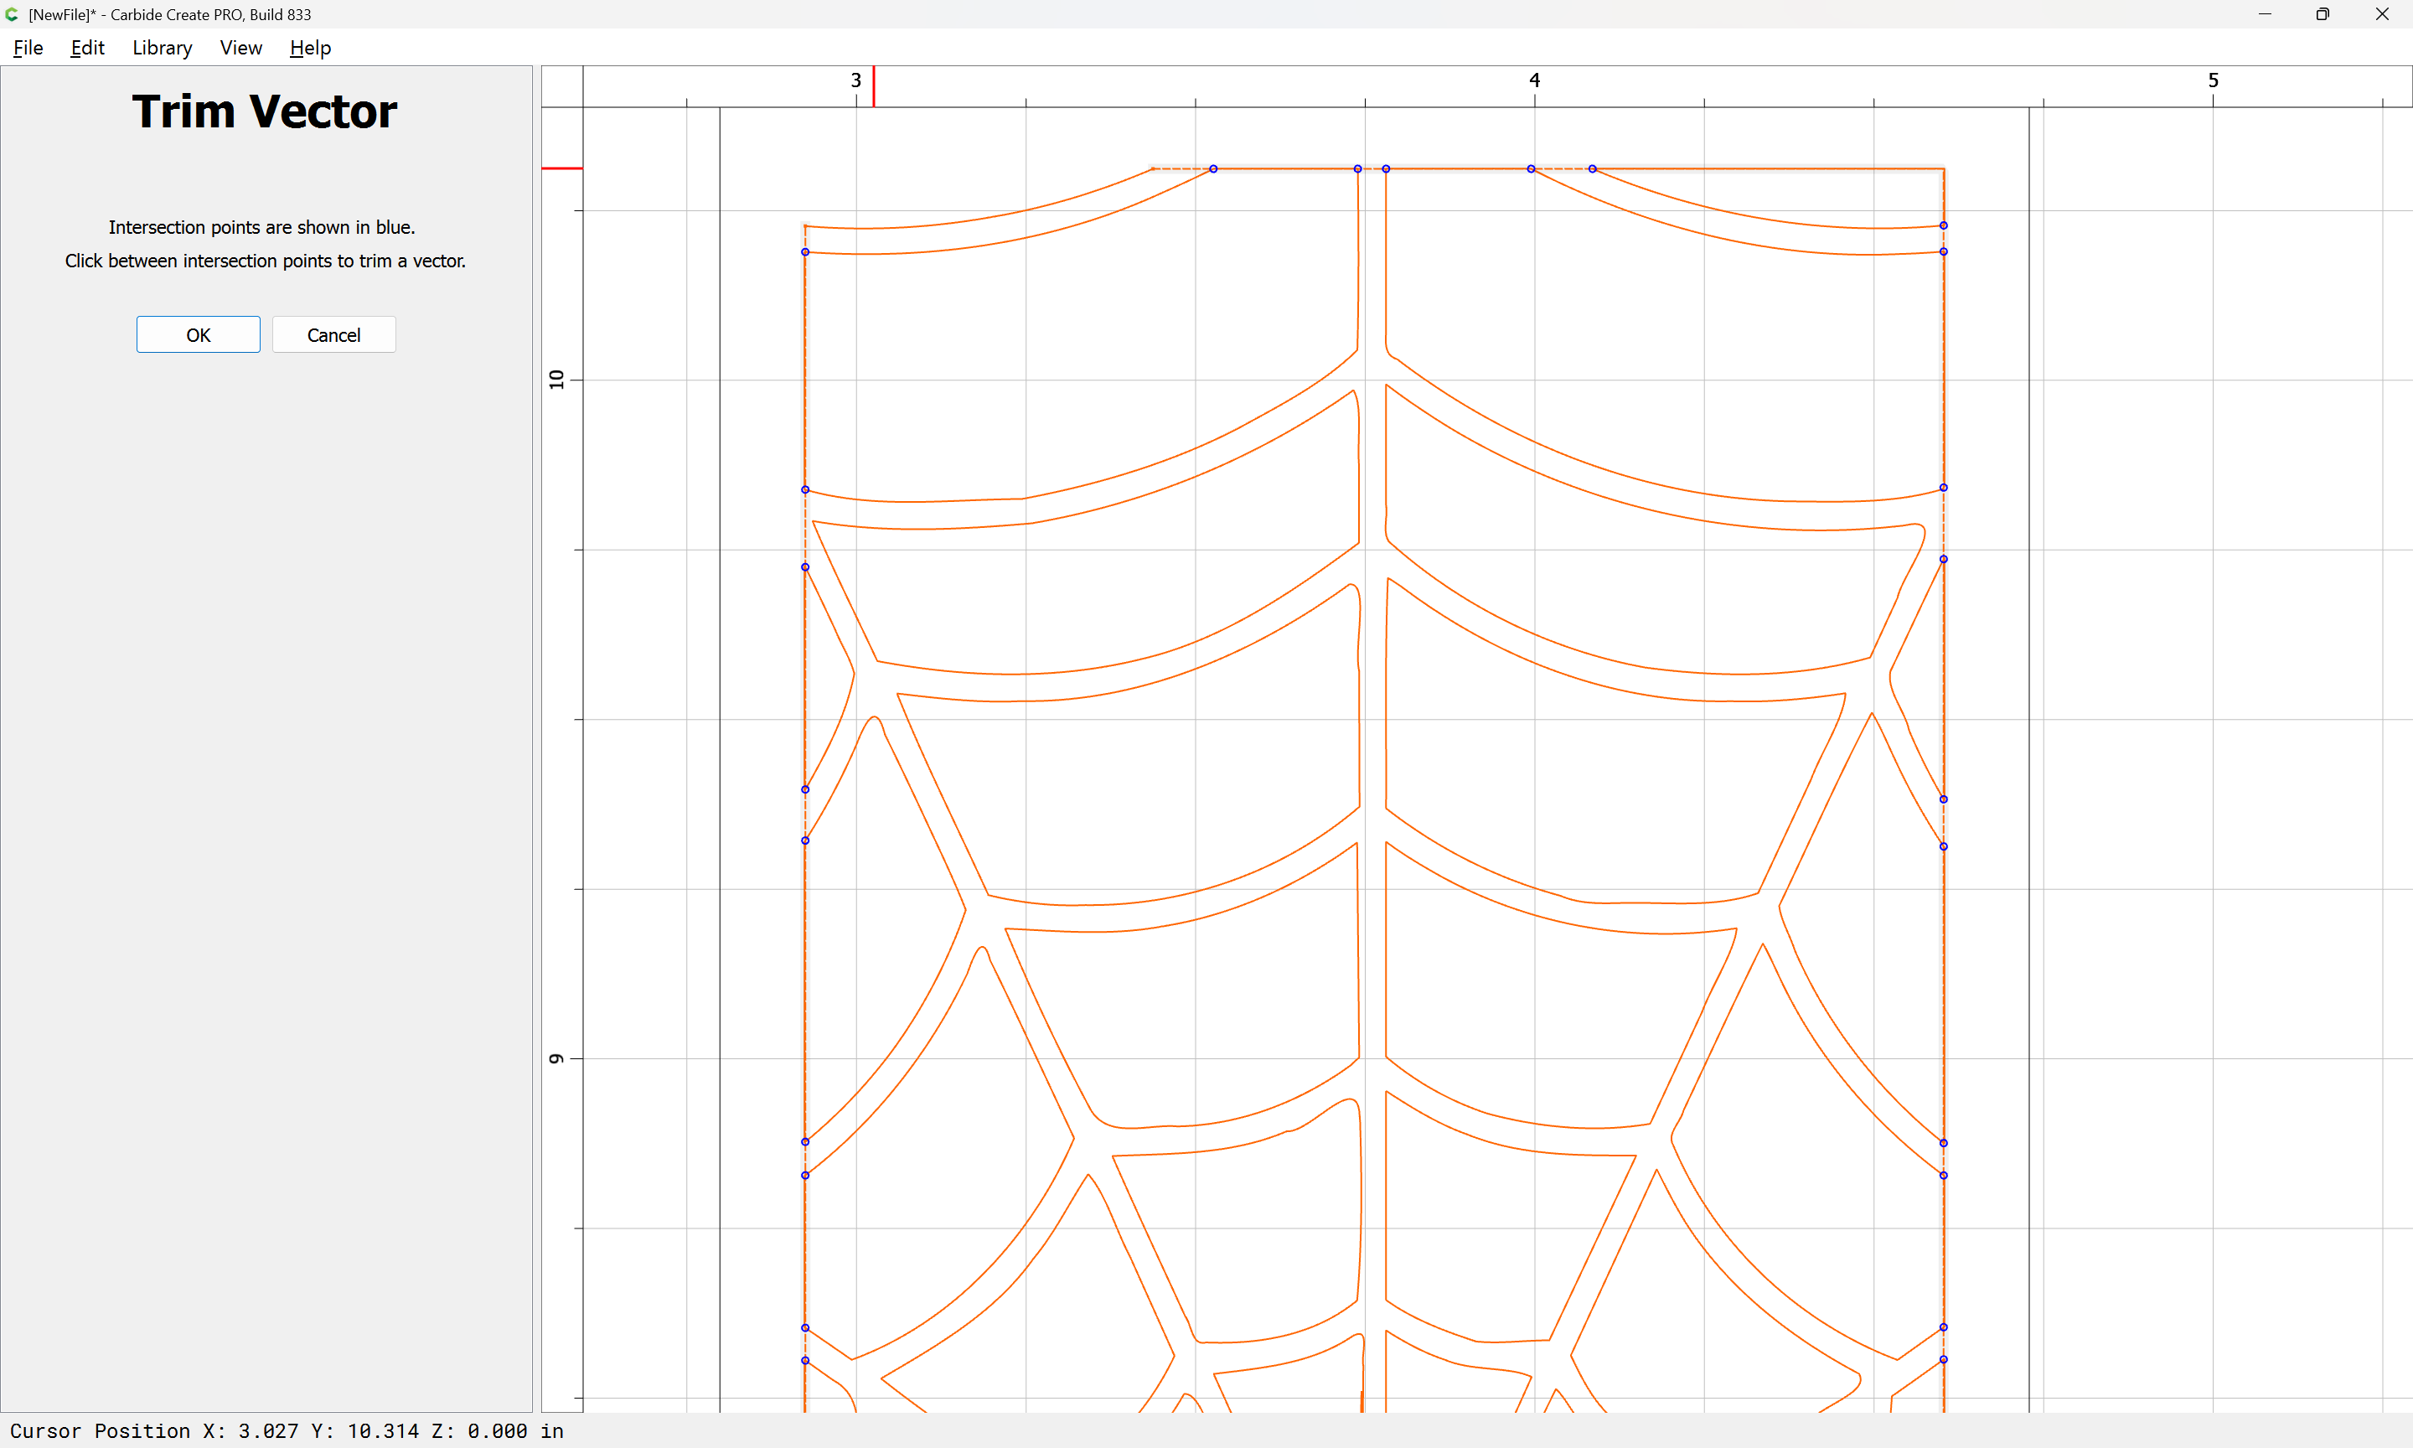Minimize the Carbide Create window

click(x=2265, y=14)
